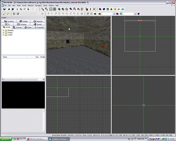Click the Undo arrow icon

pos(33,9)
